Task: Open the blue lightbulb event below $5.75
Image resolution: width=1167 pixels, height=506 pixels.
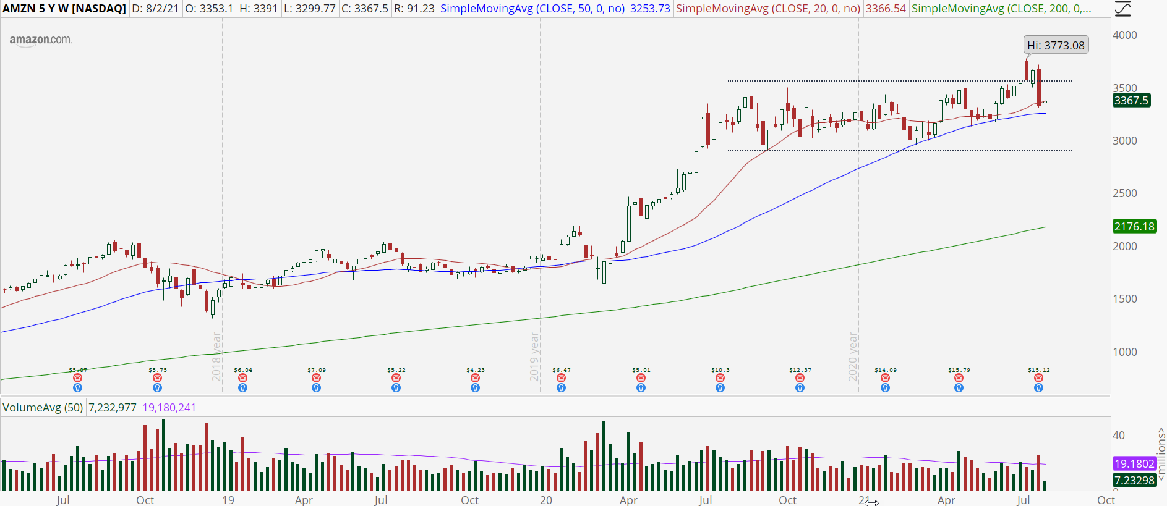Action: pos(158,388)
